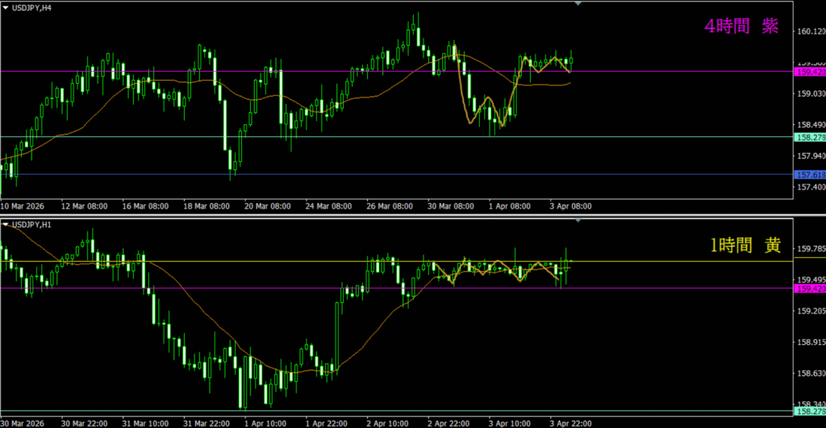Click the USDJPY,H1 chart title text
Image resolution: width=826 pixels, height=428 pixels.
click(32, 224)
